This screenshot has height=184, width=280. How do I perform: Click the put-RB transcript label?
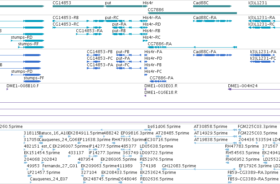tap(119, 31)
